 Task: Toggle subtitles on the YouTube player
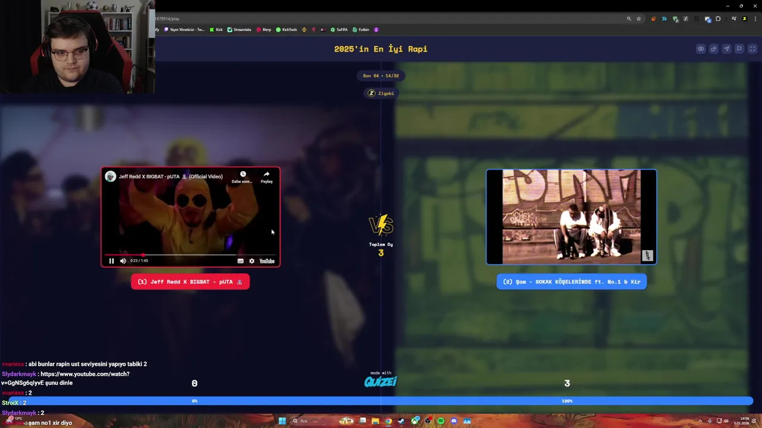pos(241,261)
